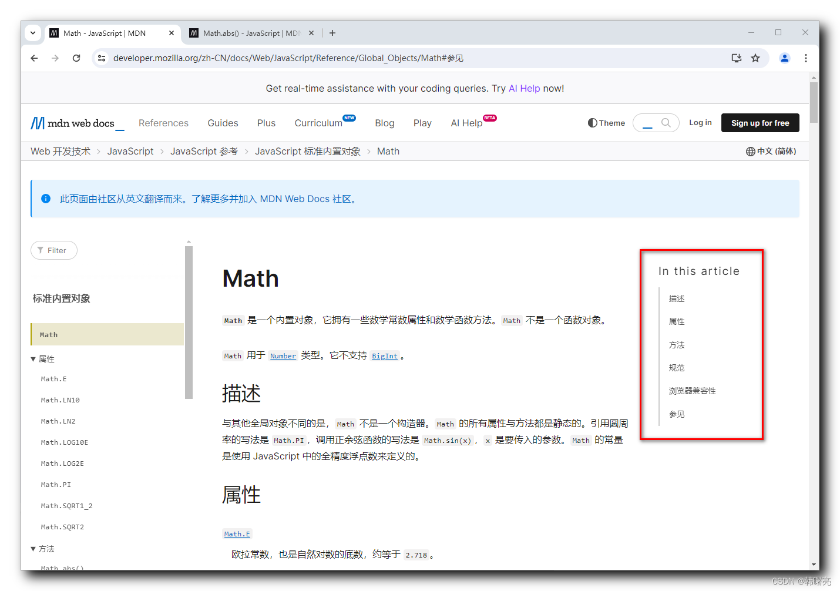840x591 pixels.
Task: Click the magnifier search icon
Action: [666, 123]
